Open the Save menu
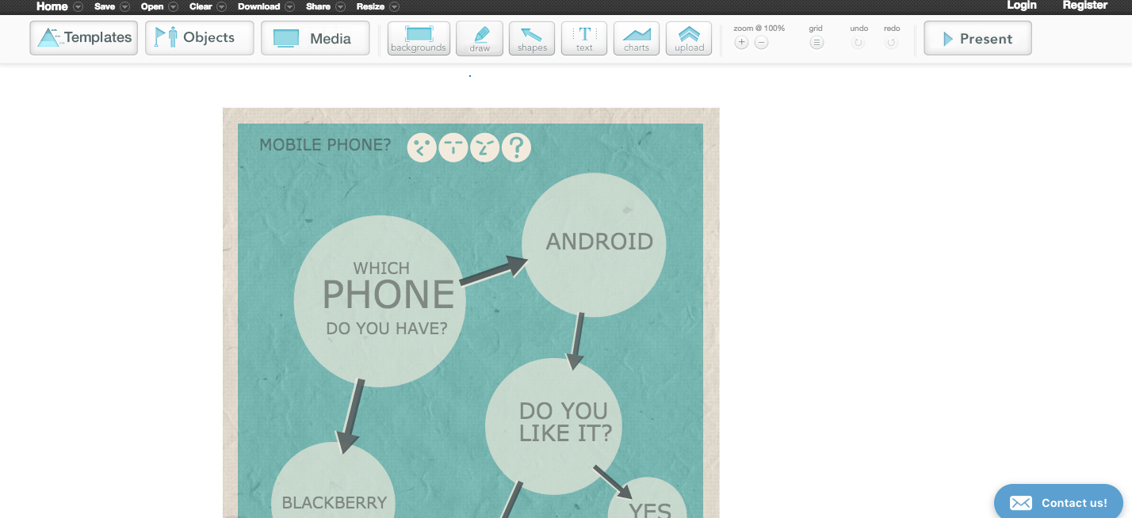 (105, 6)
